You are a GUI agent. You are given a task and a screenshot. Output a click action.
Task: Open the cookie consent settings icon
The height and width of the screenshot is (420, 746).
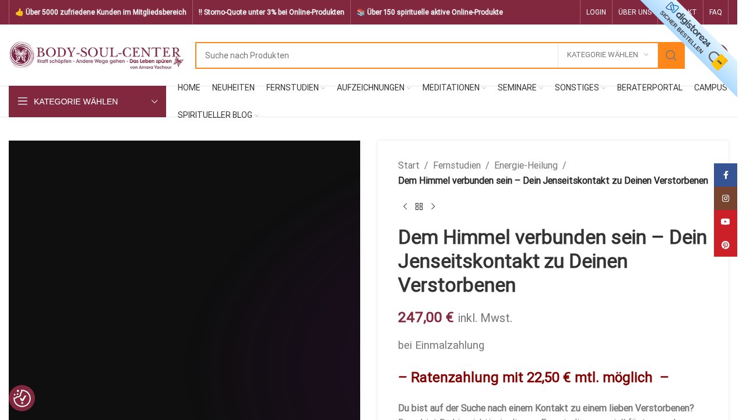coord(22,398)
